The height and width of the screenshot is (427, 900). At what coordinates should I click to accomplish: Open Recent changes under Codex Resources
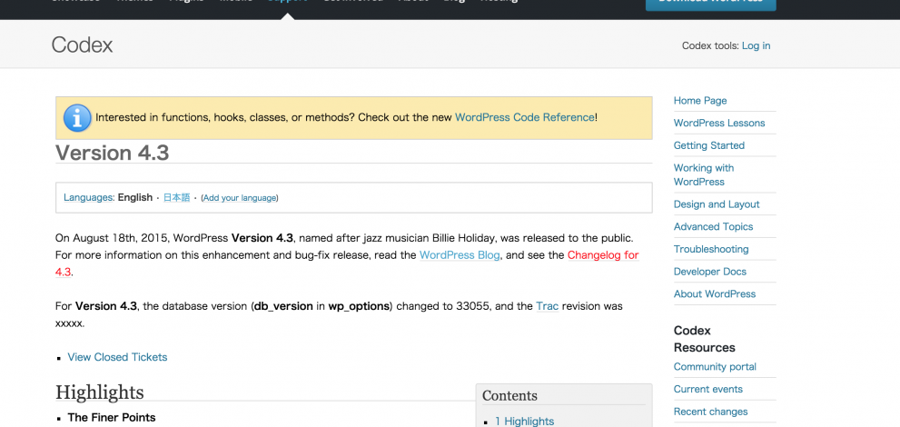click(710, 412)
